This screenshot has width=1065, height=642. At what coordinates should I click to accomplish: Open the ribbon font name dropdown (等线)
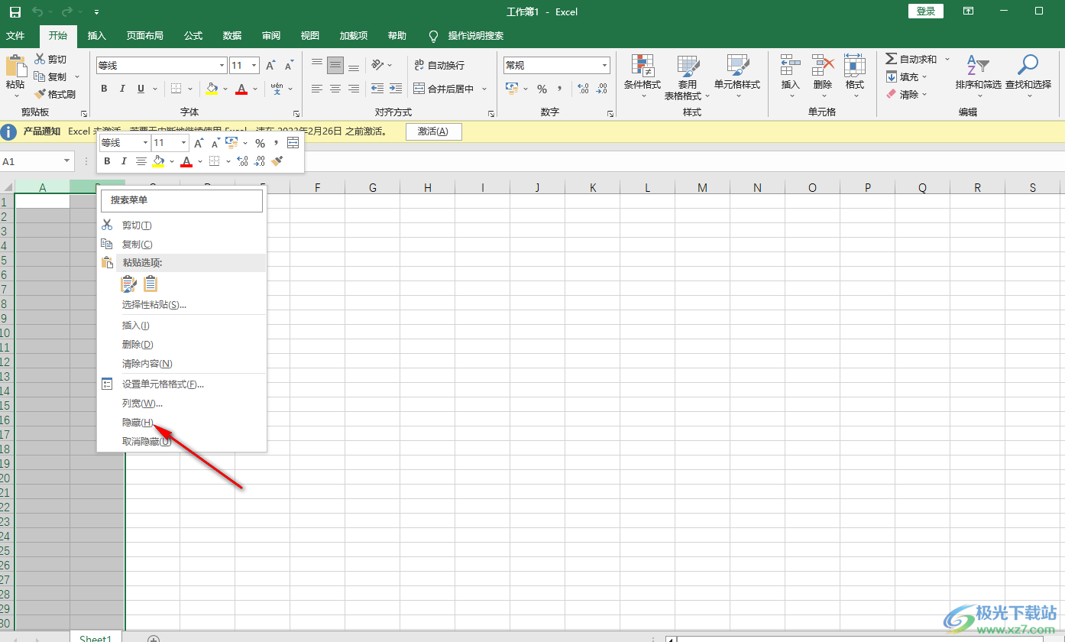[222, 66]
